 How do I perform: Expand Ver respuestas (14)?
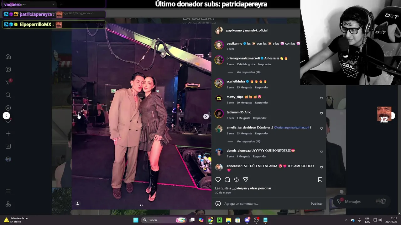pyautogui.click(x=248, y=141)
